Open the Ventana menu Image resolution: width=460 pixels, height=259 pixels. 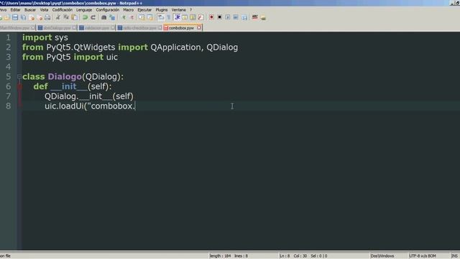pos(179,9)
